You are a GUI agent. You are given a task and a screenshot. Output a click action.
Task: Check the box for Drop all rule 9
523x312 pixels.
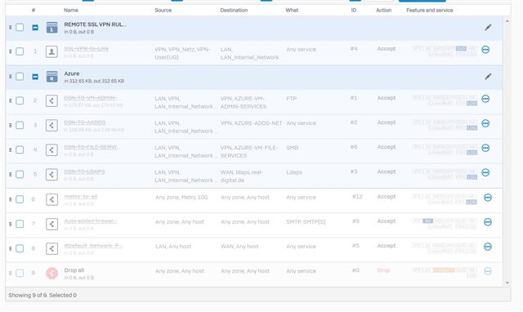pyautogui.click(x=20, y=273)
